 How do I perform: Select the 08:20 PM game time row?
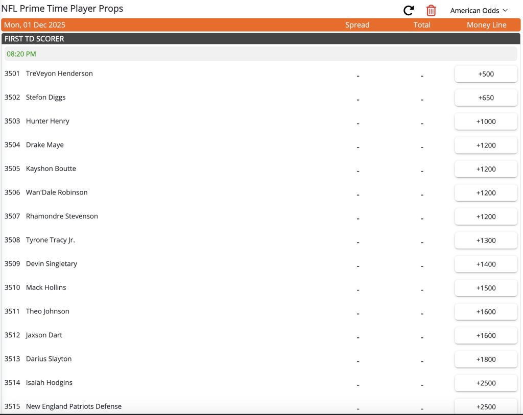pyautogui.click(x=20, y=54)
